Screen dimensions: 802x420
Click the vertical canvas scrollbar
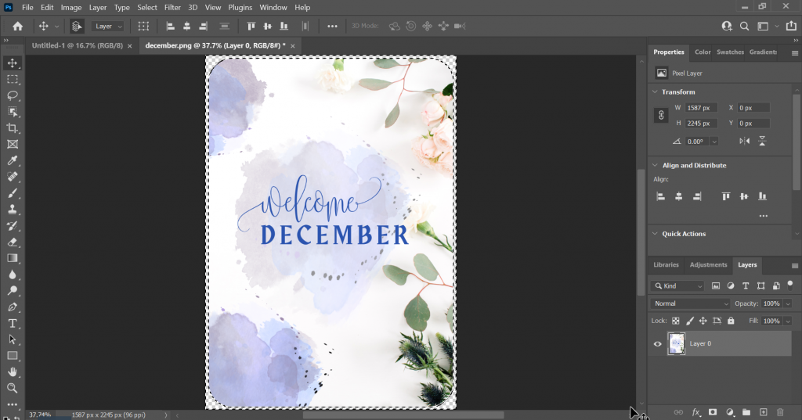641,232
